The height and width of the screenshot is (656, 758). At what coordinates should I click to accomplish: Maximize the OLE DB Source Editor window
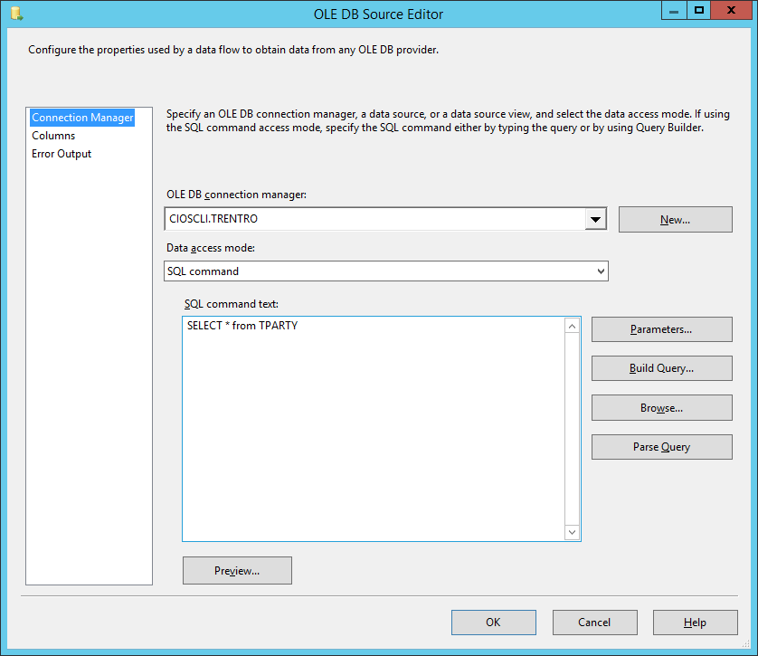tap(698, 10)
